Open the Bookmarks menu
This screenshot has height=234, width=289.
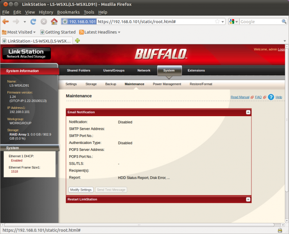(x=68, y=12)
